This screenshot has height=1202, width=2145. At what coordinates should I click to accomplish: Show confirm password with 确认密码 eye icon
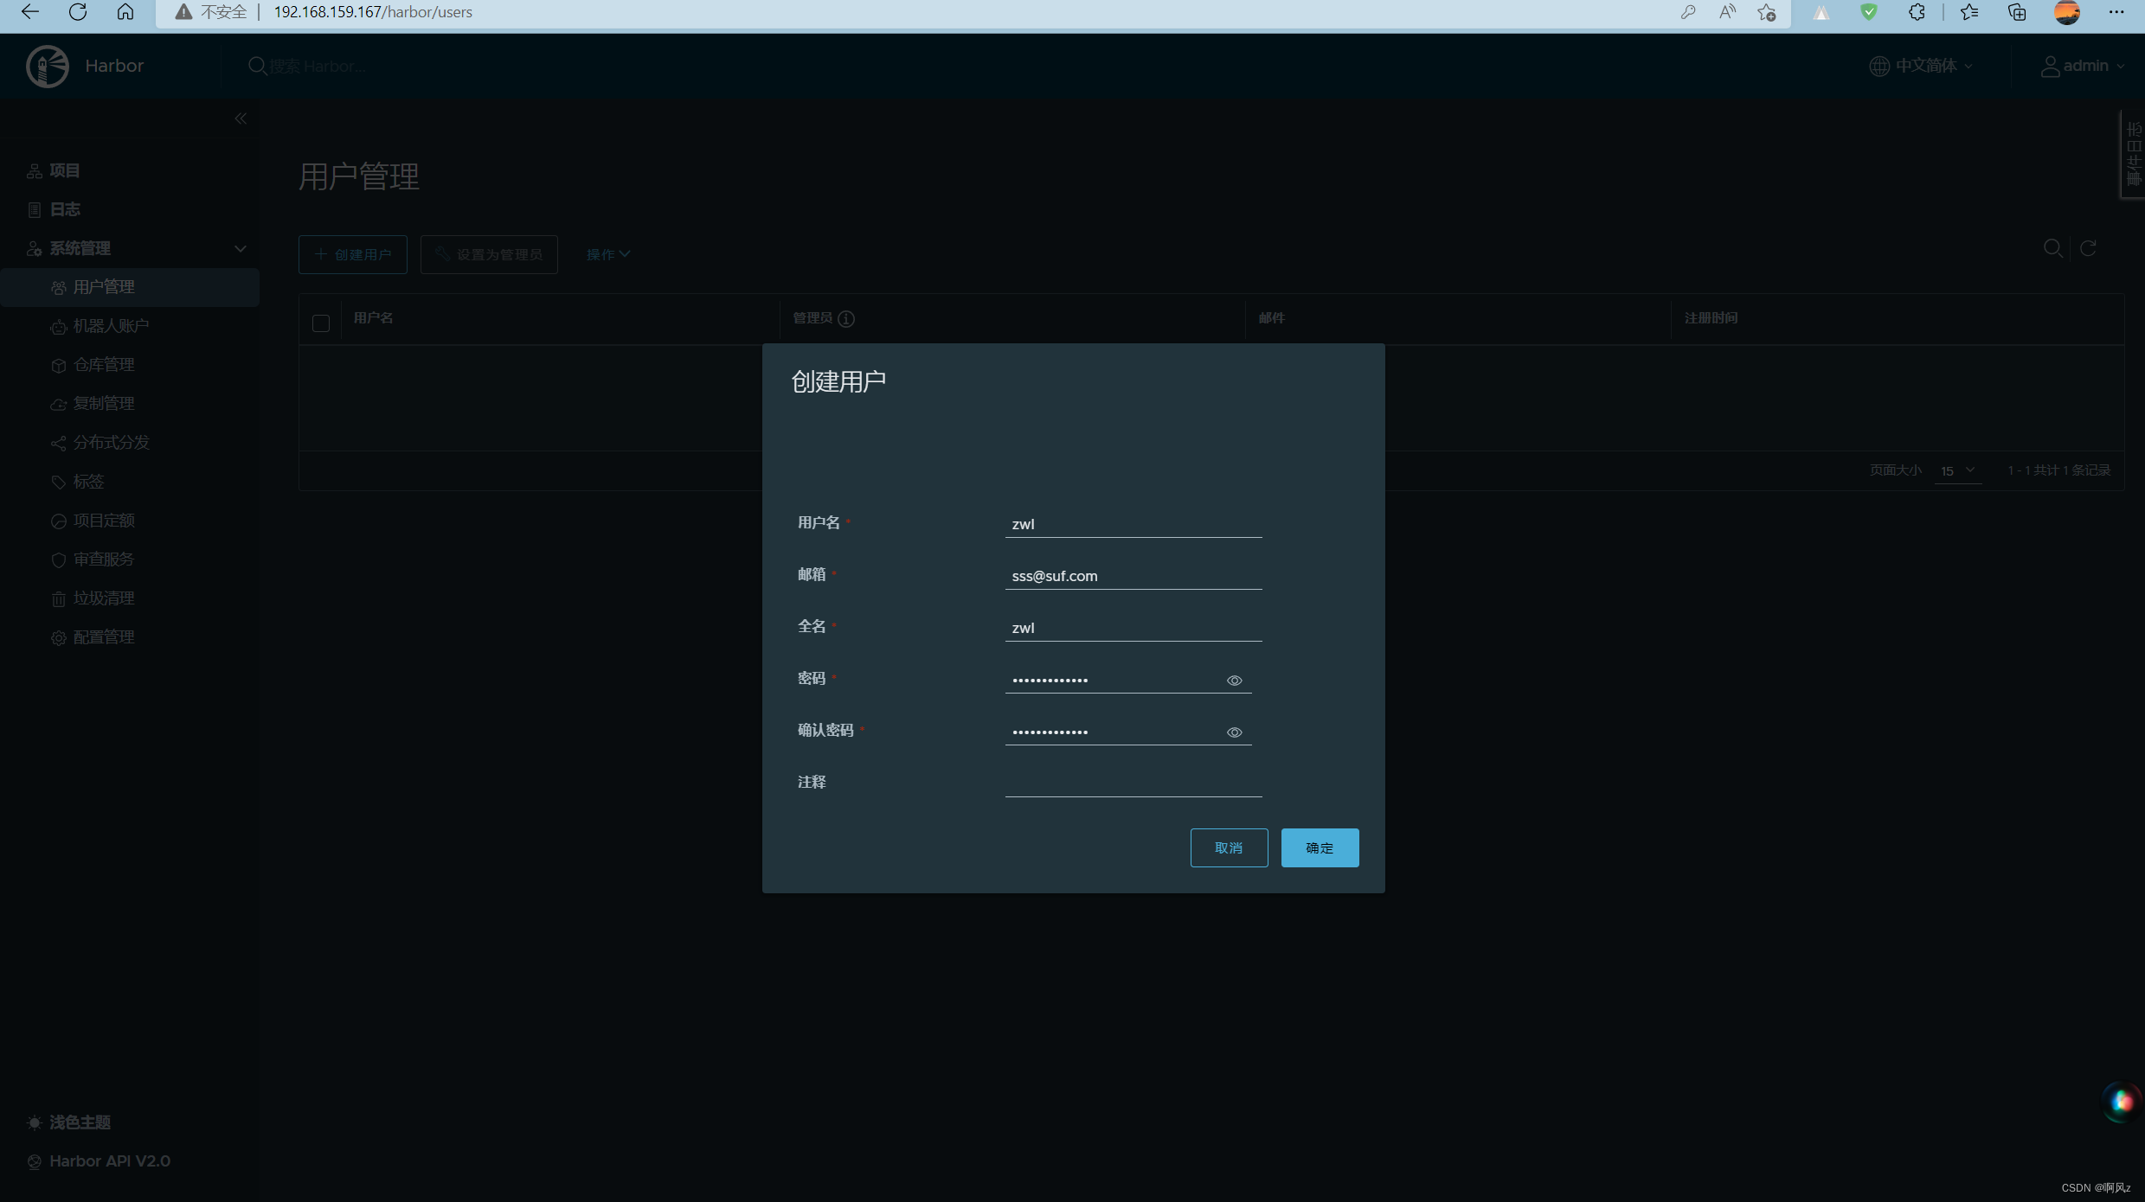[x=1235, y=732]
